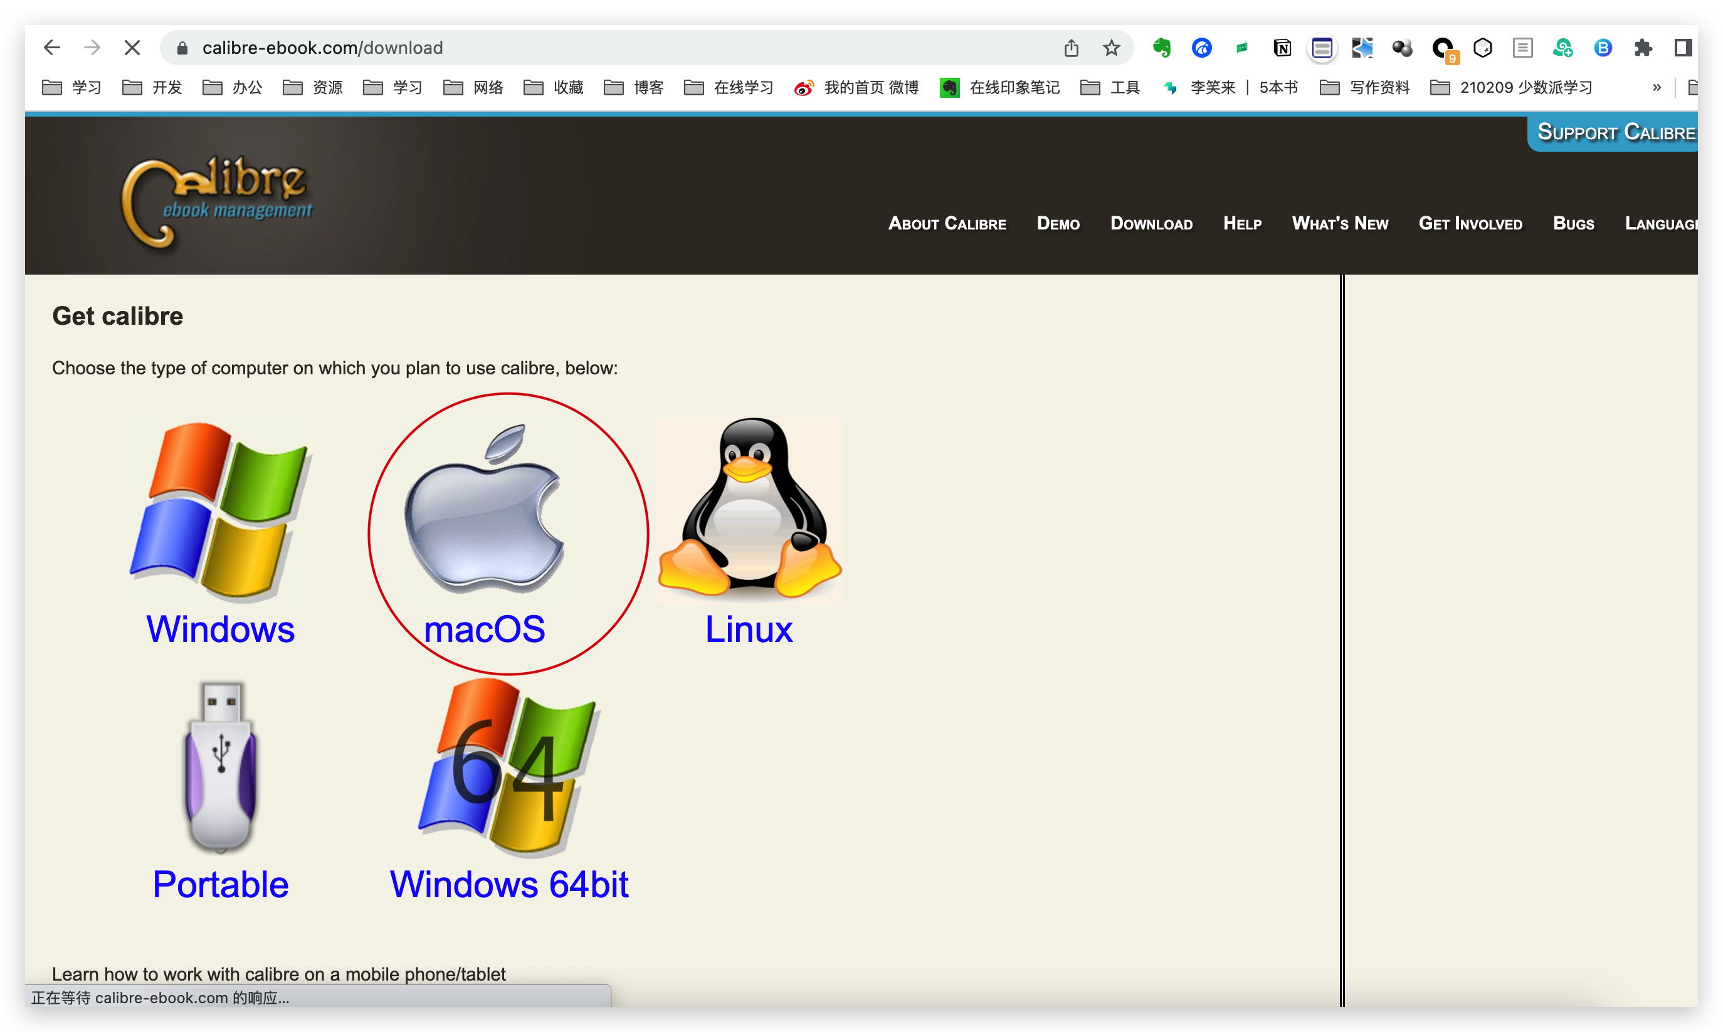1723x1032 pixels.
Task: Open the 在线学习 bookmark folder
Action: coord(729,87)
